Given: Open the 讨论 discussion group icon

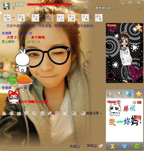Looking at the screenshot, I should click(x=60, y=18).
